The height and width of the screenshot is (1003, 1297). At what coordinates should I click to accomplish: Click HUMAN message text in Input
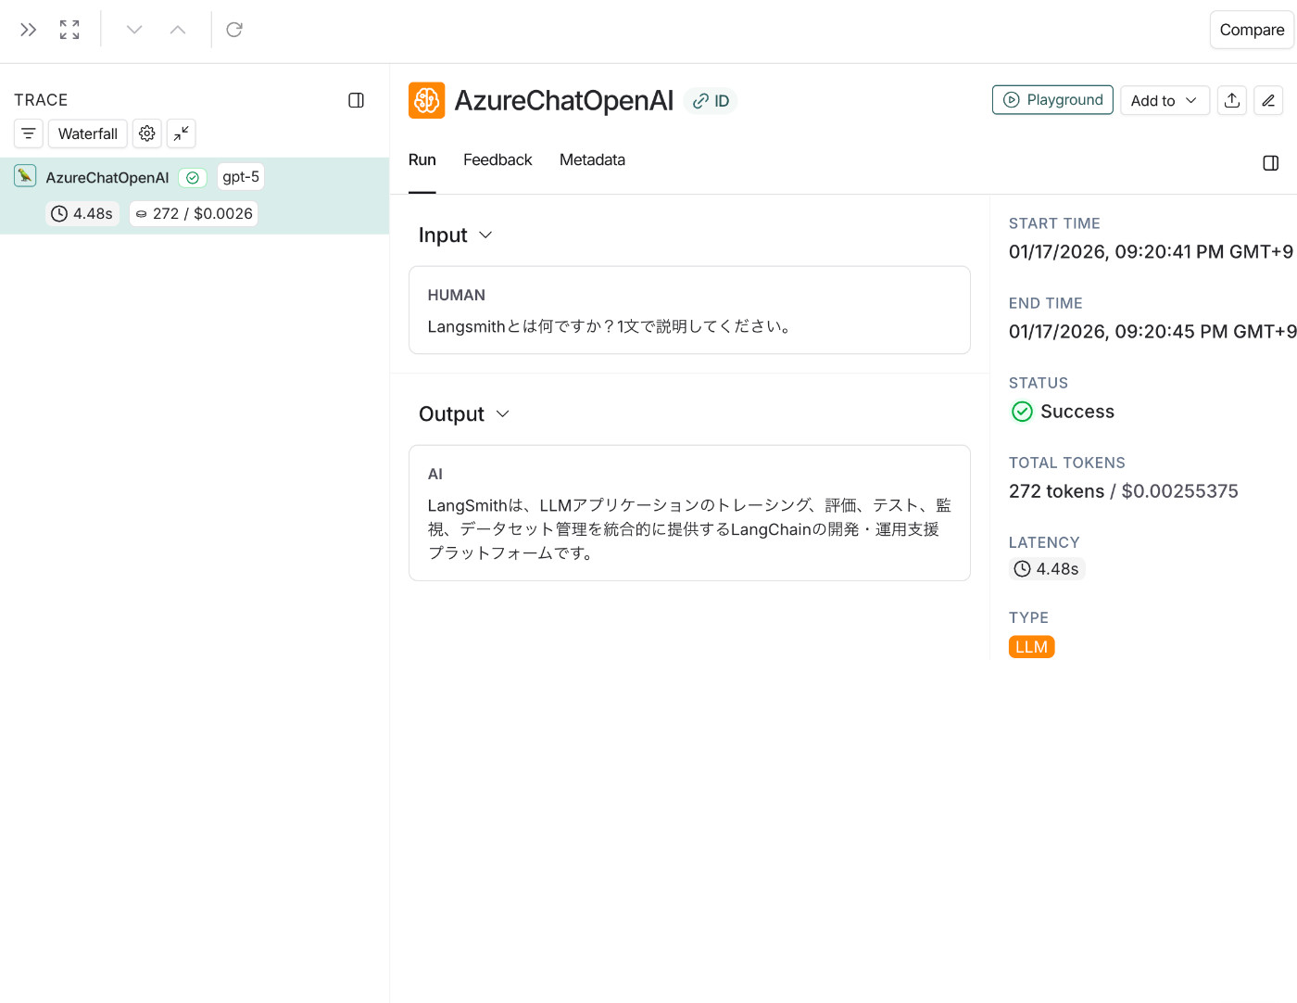coord(611,326)
